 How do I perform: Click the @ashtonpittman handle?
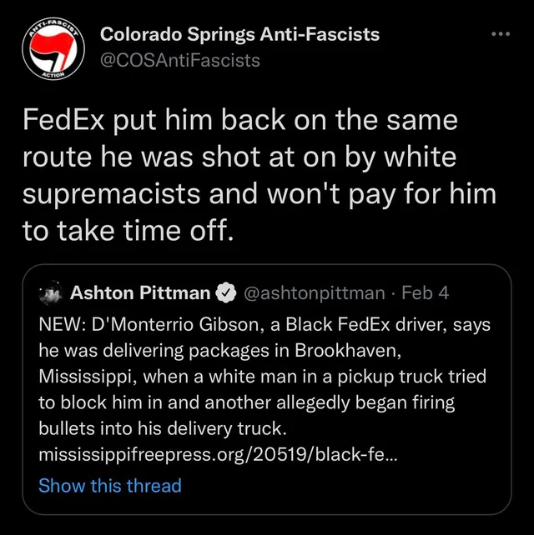click(313, 292)
